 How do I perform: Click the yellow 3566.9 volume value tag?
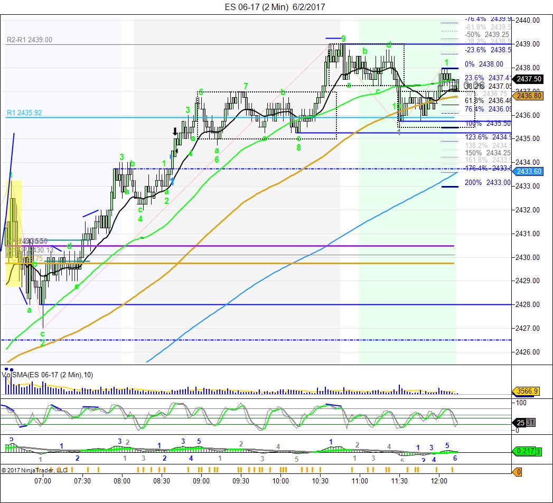click(x=526, y=391)
